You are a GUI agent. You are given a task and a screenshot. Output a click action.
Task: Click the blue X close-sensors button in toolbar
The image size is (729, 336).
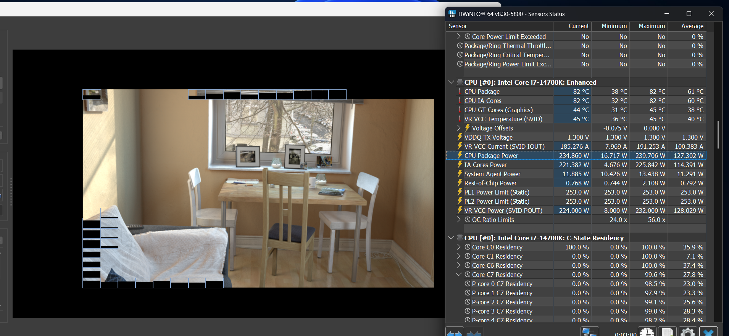coord(708,332)
